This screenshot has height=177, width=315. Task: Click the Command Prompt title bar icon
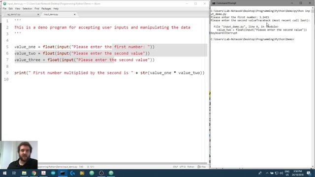point(214,3)
